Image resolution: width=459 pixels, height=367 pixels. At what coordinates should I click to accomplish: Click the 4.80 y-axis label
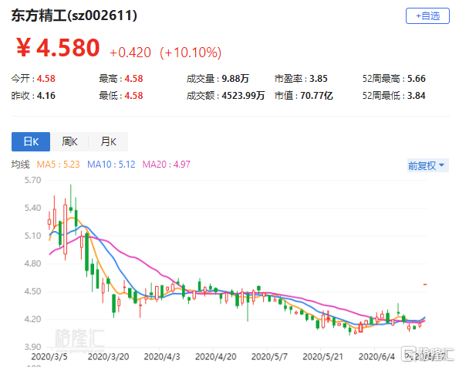[32, 263]
